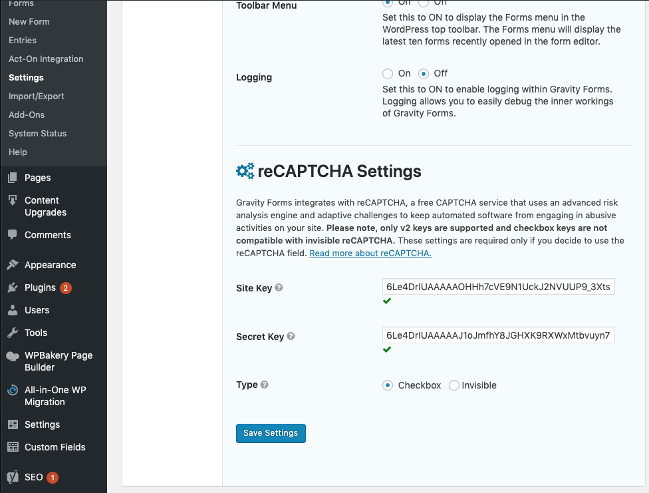Open the Tools menu label
649x493 pixels.
tap(36, 333)
